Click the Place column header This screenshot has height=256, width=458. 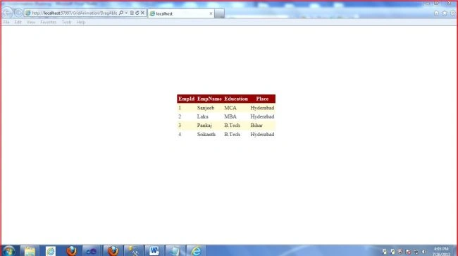click(262, 99)
